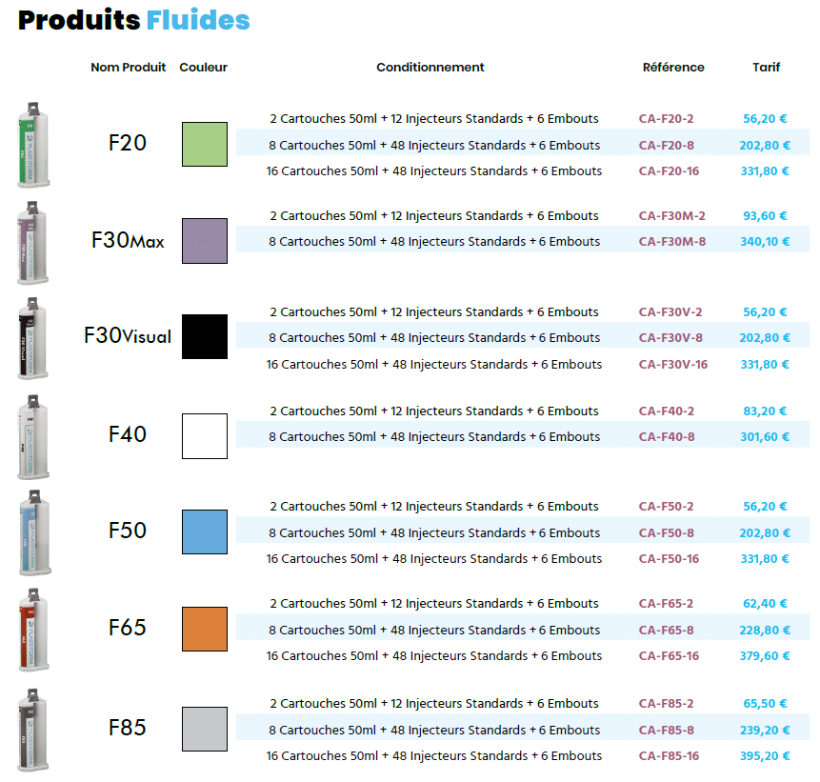Click the Tarif column header
Screen dimensions: 820x782
[766, 68]
